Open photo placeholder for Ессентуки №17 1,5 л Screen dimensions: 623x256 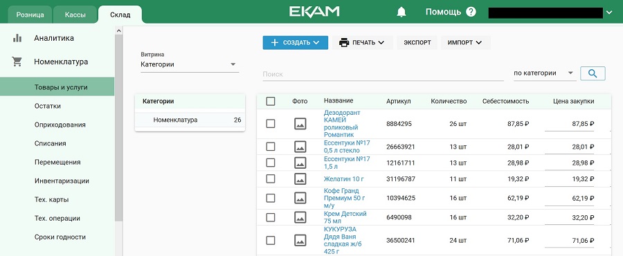(x=300, y=163)
